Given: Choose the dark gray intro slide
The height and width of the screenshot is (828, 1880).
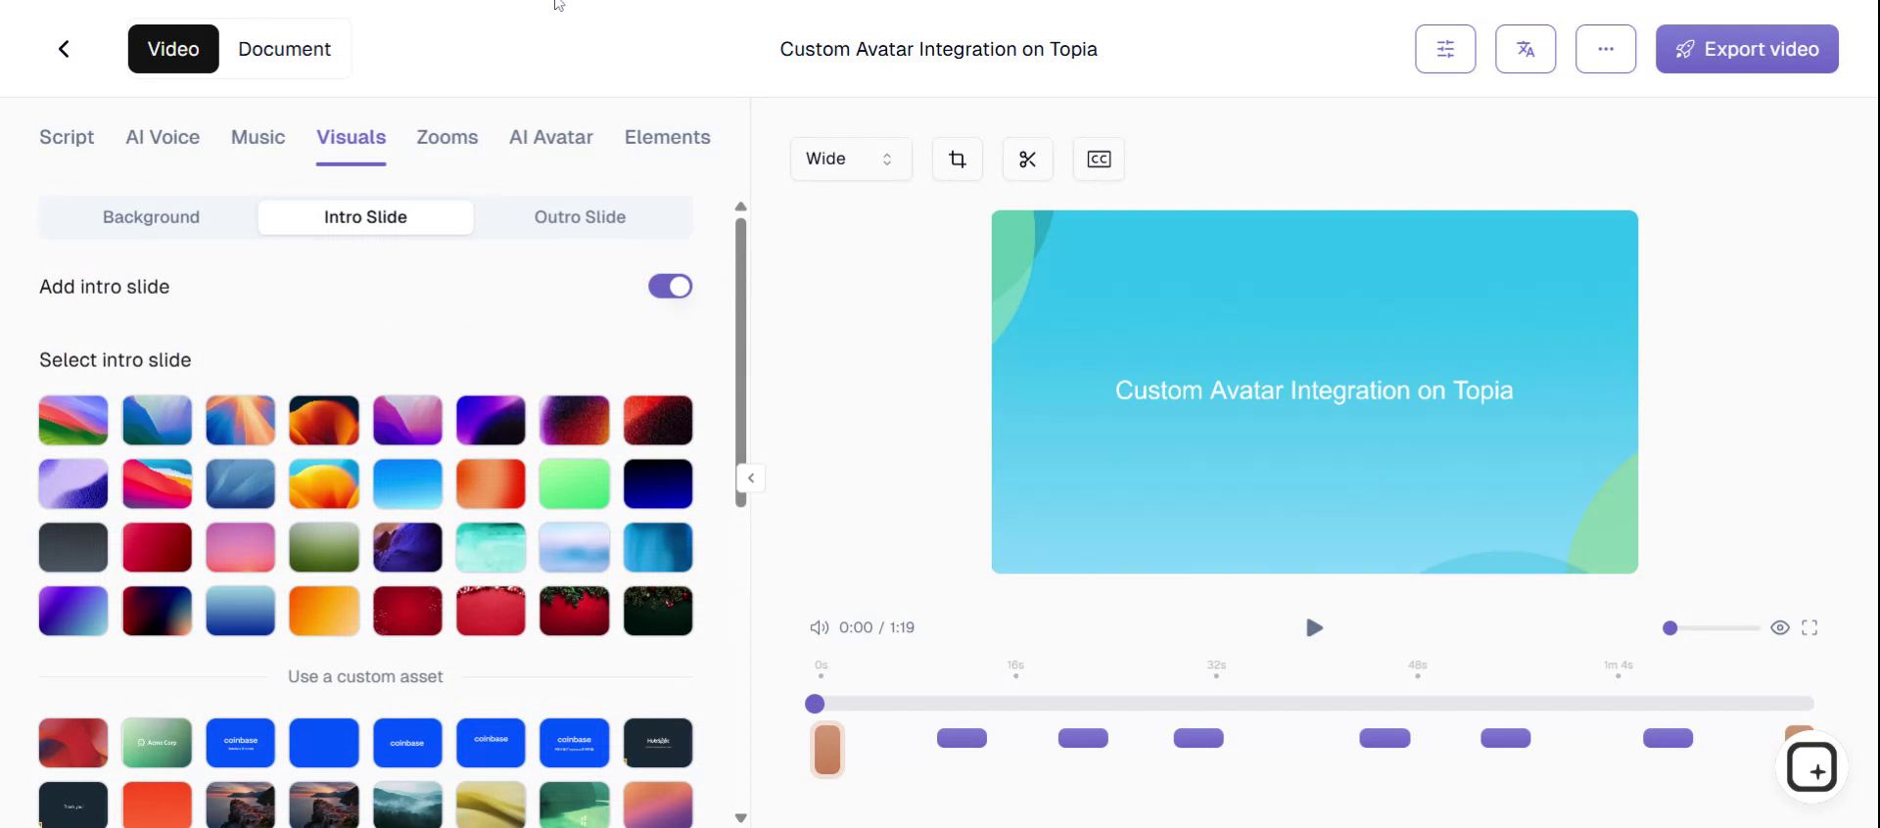Looking at the screenshot, I should coord(73,547).
